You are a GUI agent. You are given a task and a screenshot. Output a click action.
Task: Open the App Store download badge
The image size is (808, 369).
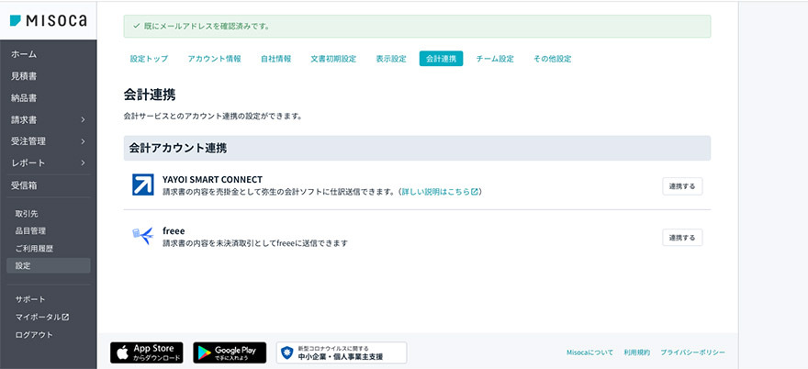(147, 352)
